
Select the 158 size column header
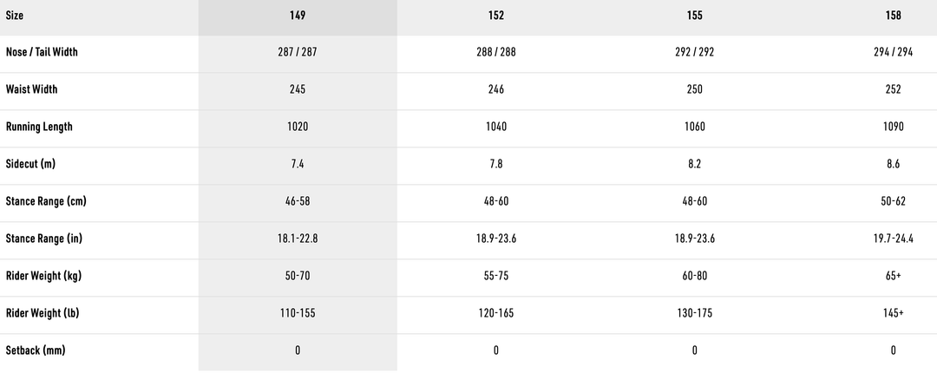894,16
